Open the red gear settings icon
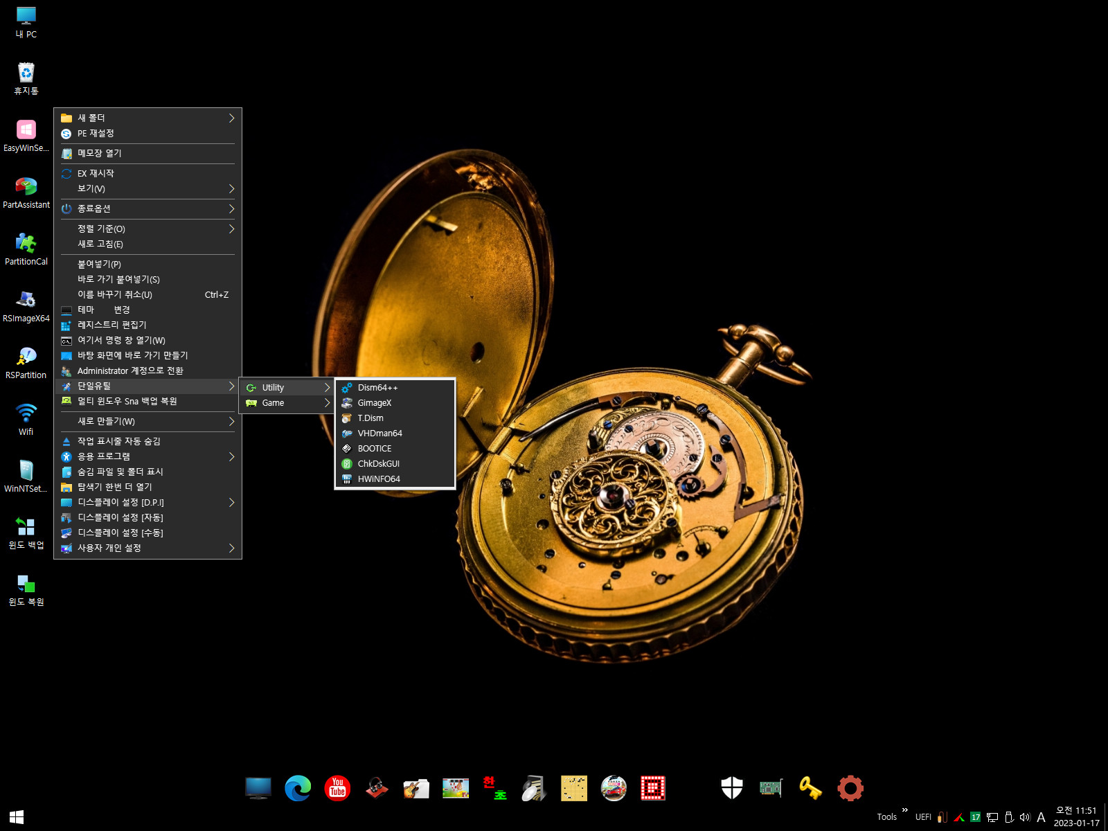Image resolution: width=1108 pixels, height=831 pixels. [x=850, y=788]
